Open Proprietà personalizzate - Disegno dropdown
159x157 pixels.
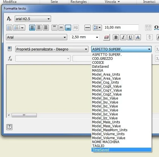tap(52, 49)
